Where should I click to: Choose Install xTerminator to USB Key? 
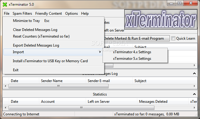tap(54, 61)
